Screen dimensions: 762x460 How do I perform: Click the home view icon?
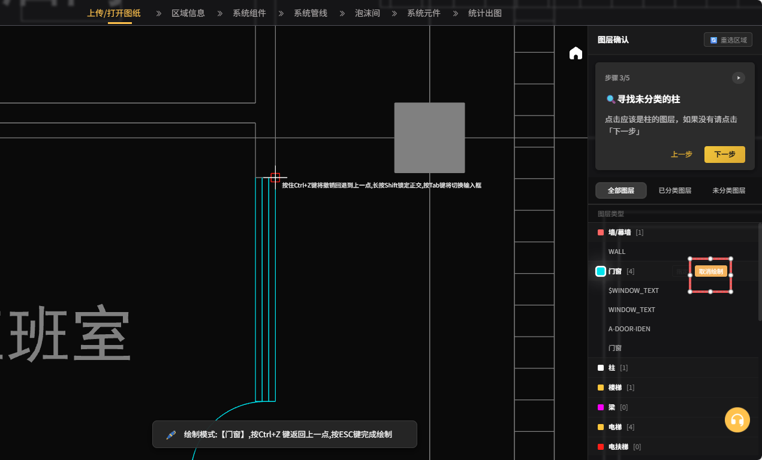(576, 53)
